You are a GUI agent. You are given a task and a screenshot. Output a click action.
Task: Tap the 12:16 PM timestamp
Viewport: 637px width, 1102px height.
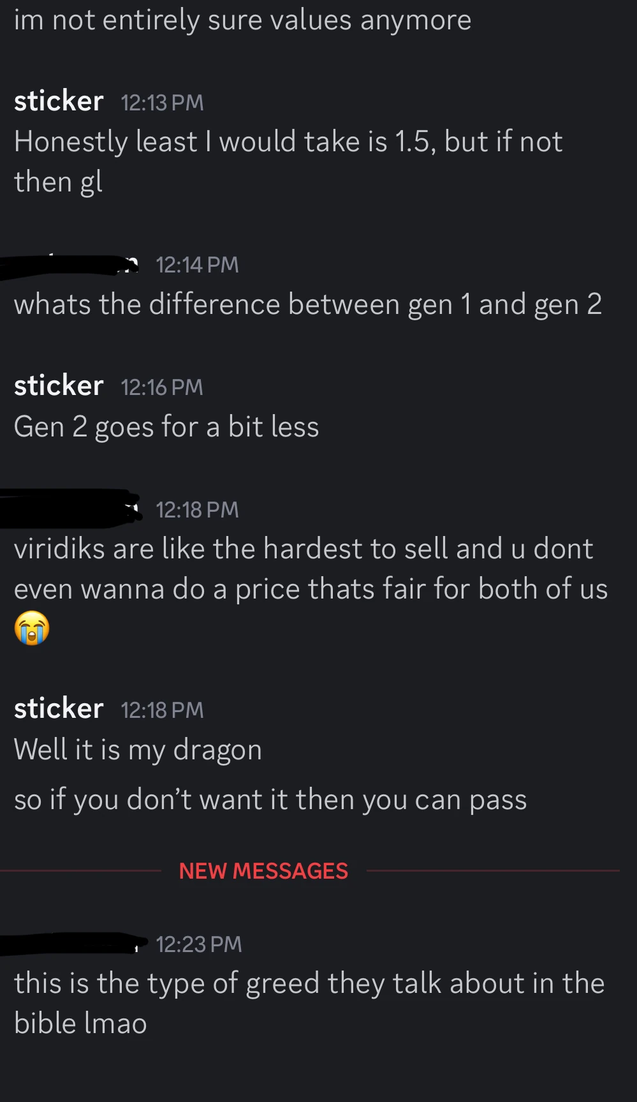pyautogui.click(x=162, y=387)
